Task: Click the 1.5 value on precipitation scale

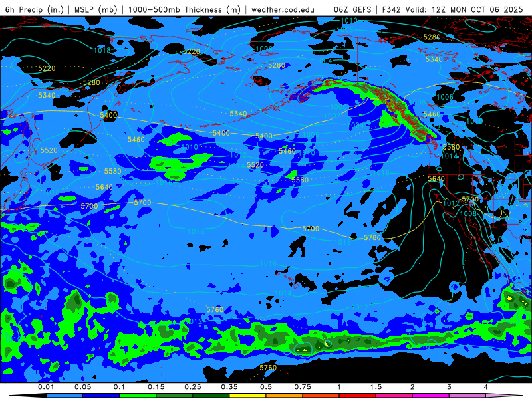Action: [376, 387]
